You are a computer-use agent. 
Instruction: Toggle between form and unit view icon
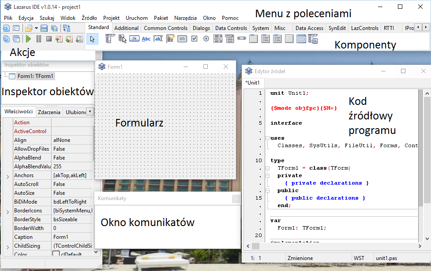[67, 28]
